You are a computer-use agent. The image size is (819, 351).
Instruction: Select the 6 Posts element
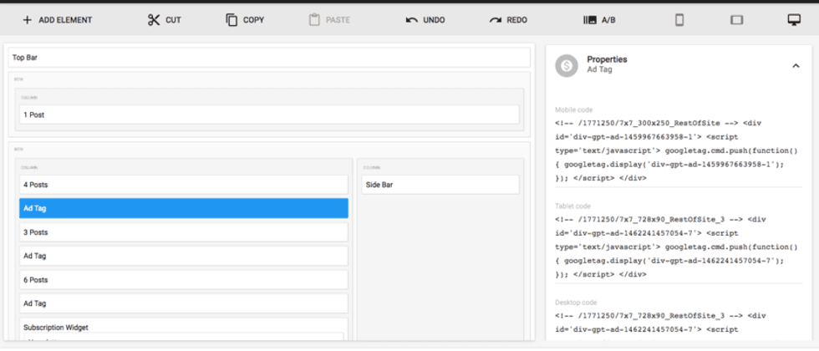click(184, 279)
